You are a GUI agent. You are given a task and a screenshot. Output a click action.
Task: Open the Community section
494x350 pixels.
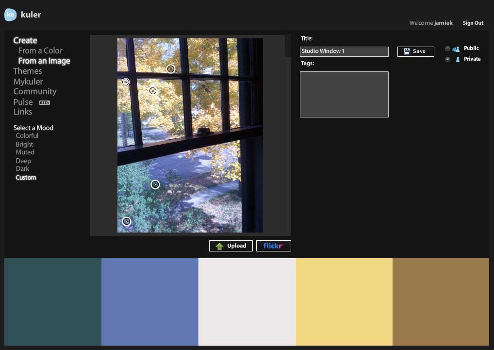35,91
